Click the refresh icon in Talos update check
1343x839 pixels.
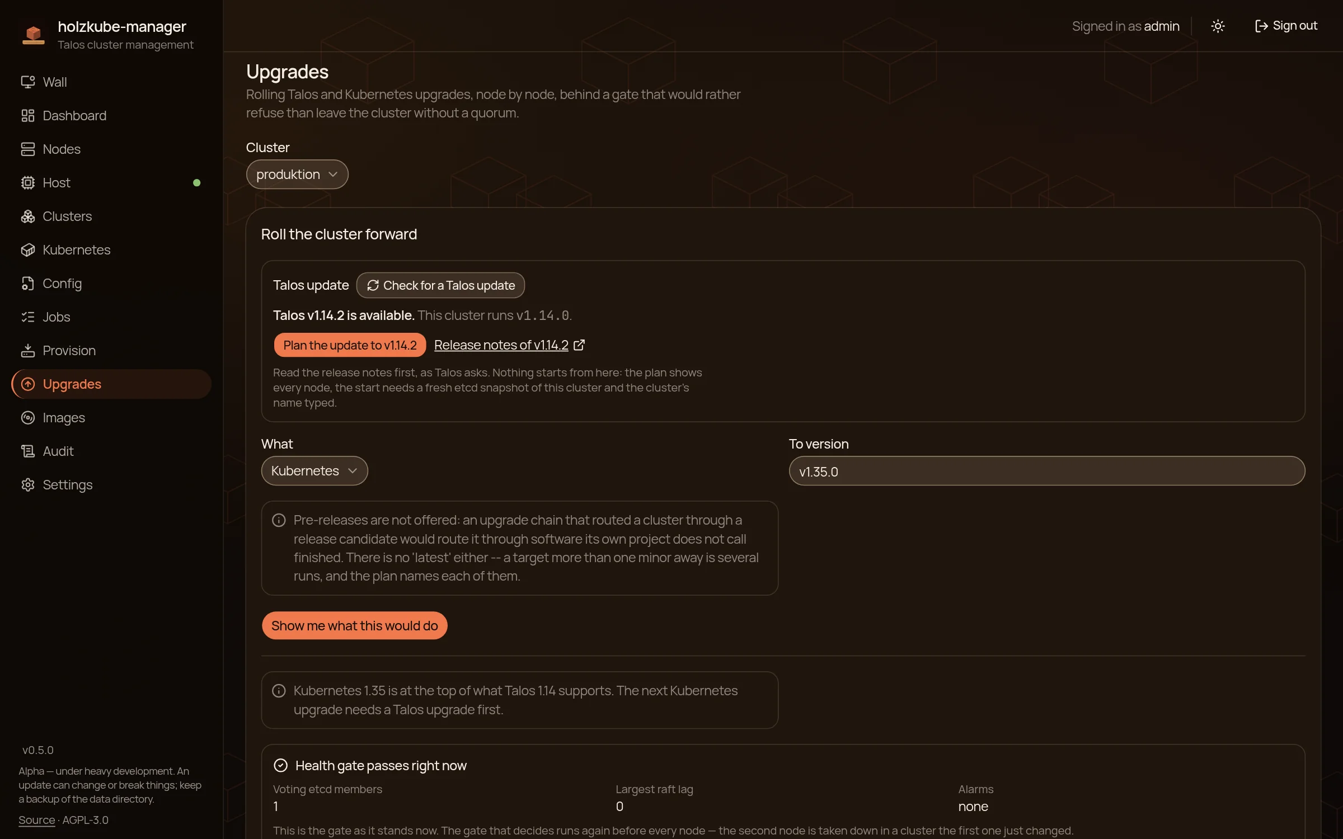373,286
